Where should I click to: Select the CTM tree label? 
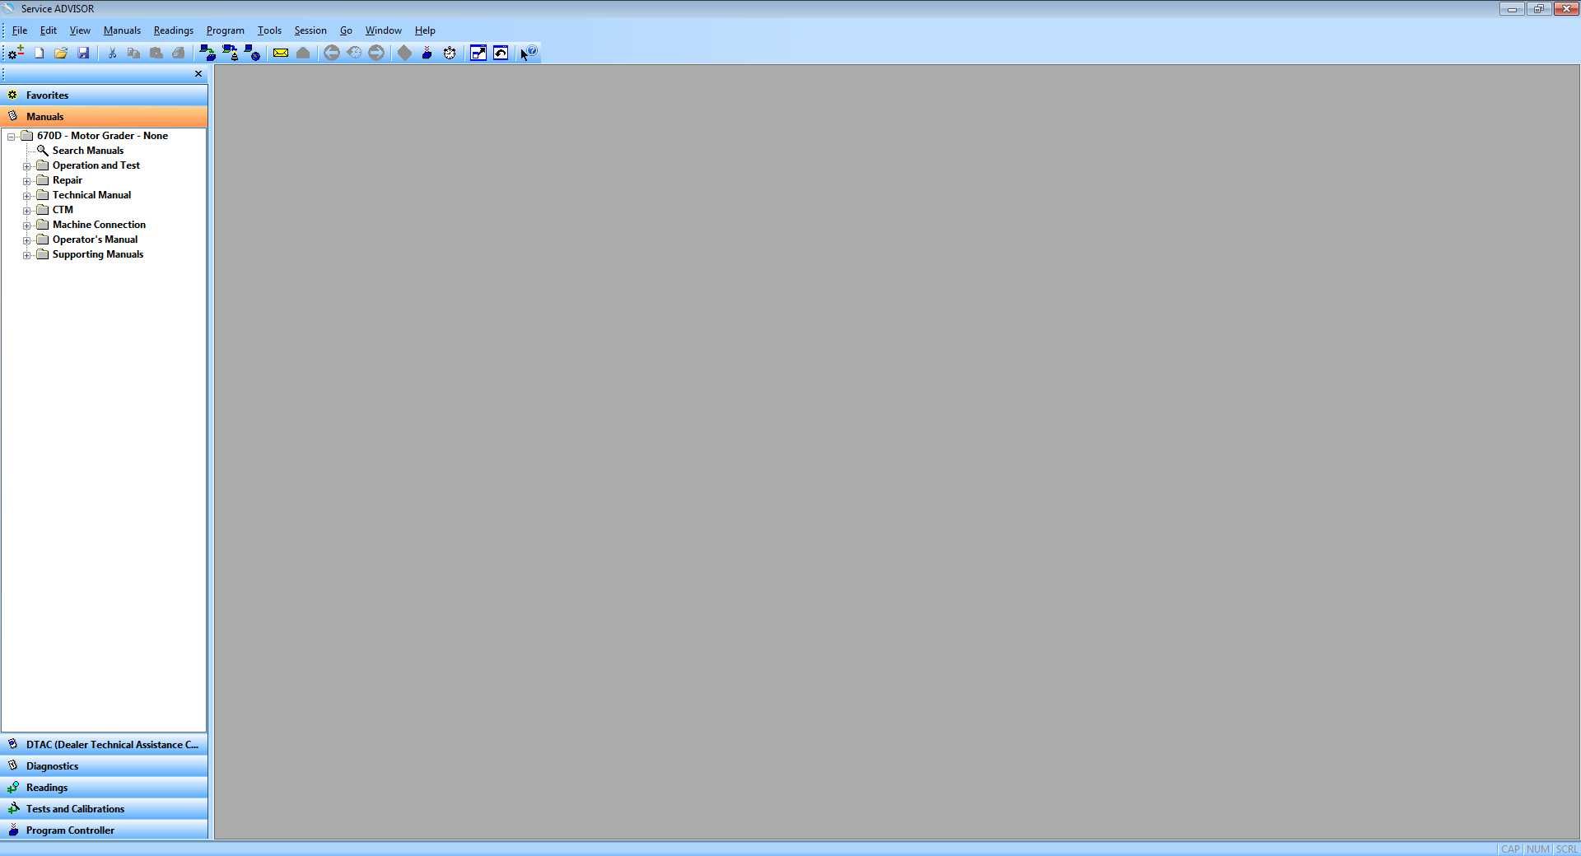(x=63, y=210)
